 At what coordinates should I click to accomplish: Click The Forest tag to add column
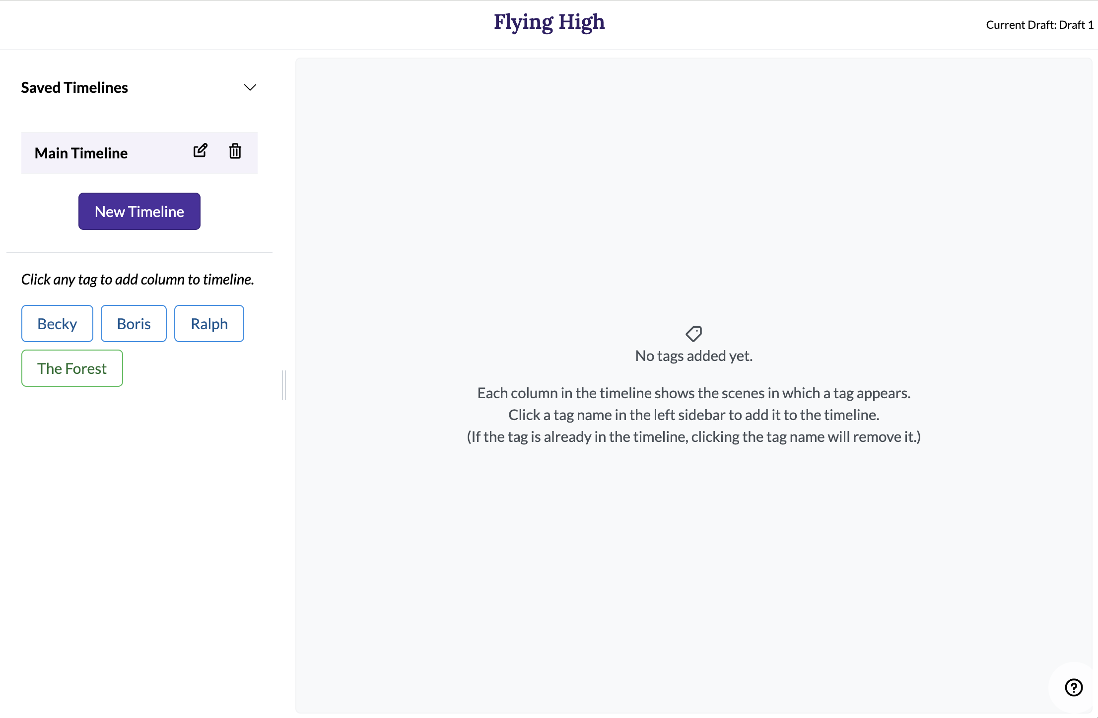pos(71,368)
